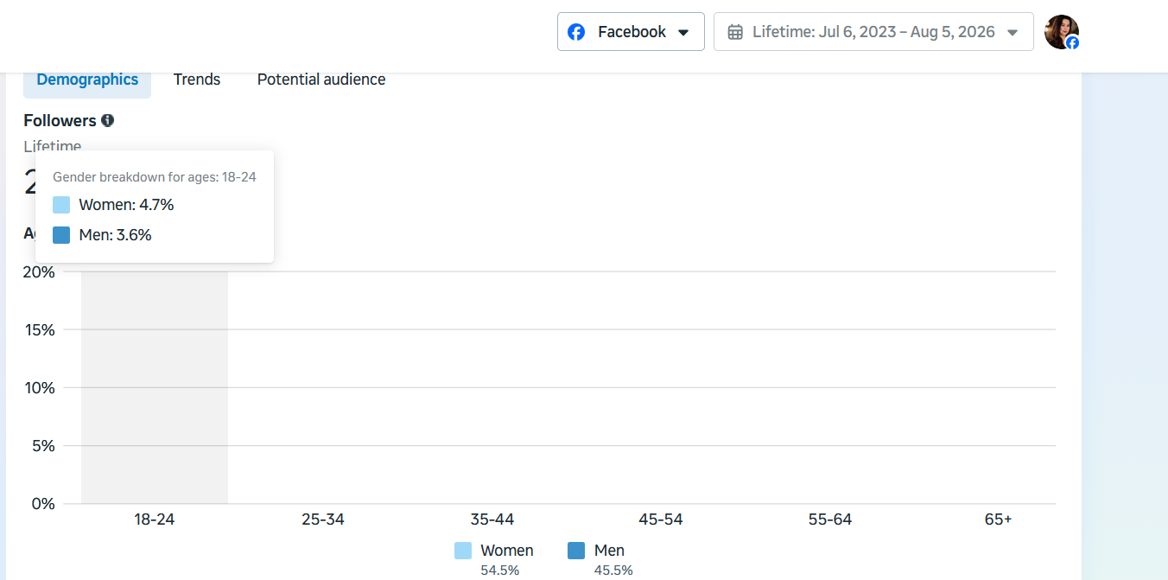Open the Potential audience tab
Screen dimensions: 1168x580
pyautogui.click(x=321, y=80)
